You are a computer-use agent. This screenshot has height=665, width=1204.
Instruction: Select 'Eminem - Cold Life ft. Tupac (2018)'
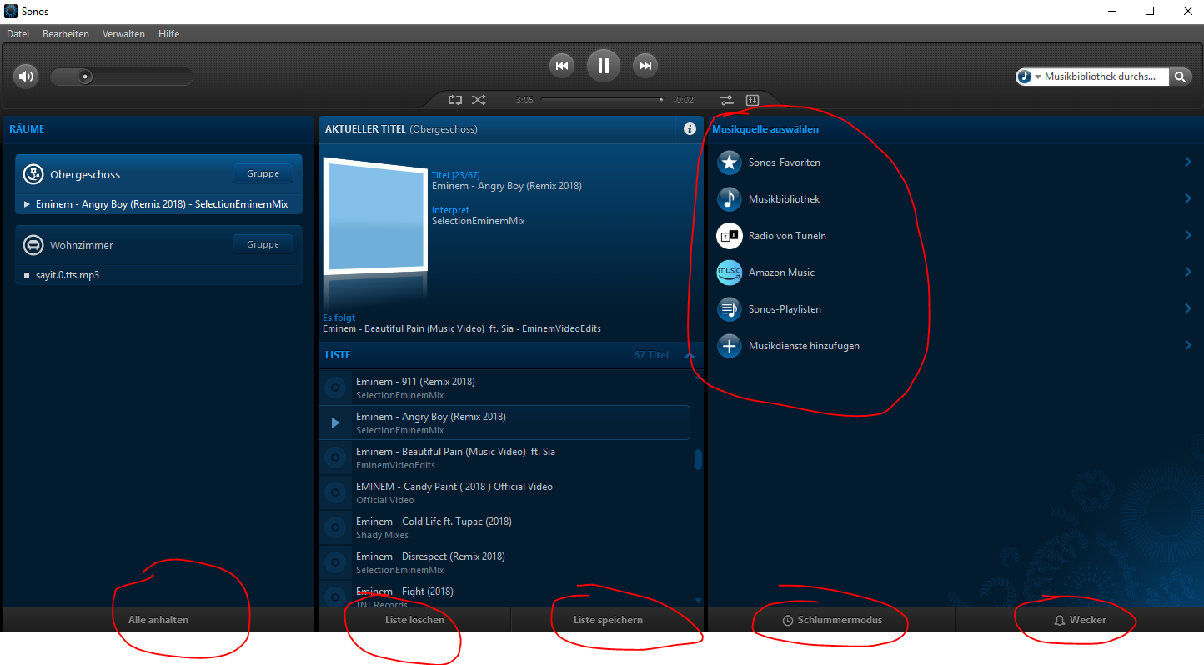pos(504,528)
